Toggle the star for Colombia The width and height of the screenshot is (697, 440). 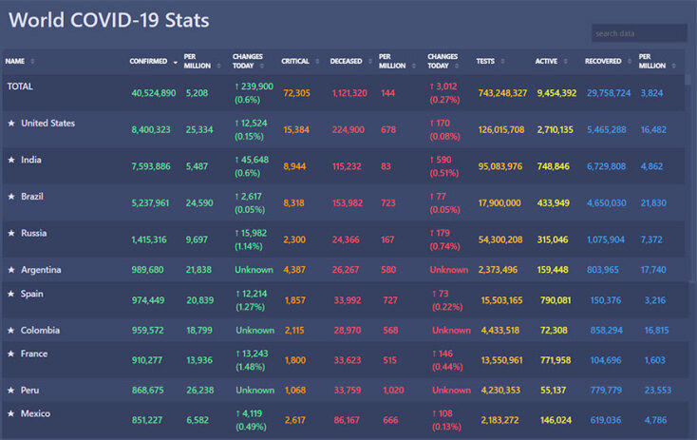11,331
